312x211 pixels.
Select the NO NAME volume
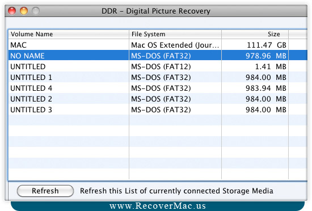[158, 56]
